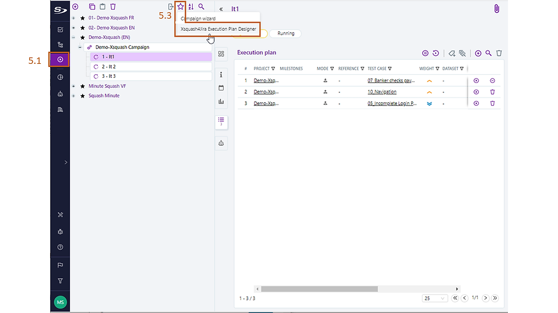Expand the sidebar with the chevron arrow
This screenshot has width=558, height=313.
[x=66, y=163]
